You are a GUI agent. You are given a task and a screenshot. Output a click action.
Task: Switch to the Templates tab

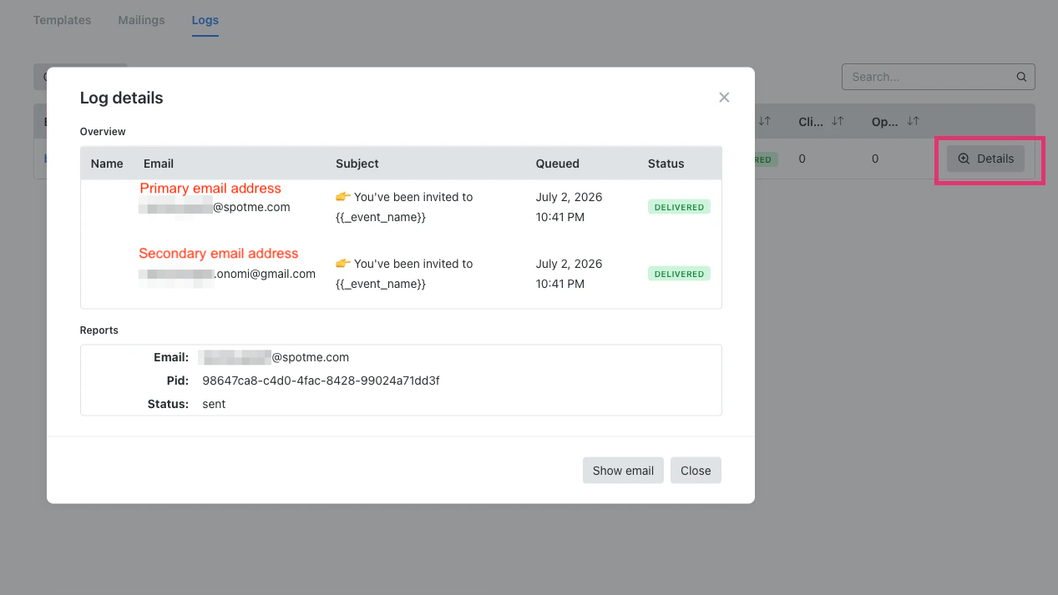[63, 20]
